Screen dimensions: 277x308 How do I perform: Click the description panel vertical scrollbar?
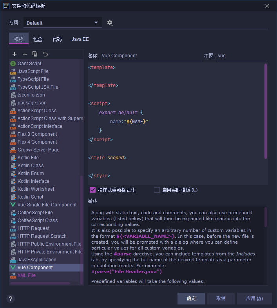pos(266,217)
